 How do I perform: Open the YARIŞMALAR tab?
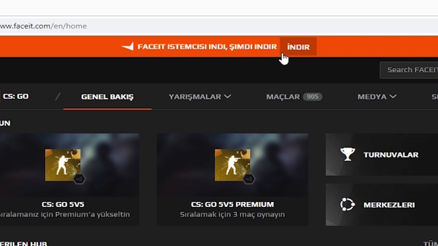point(195,97)
